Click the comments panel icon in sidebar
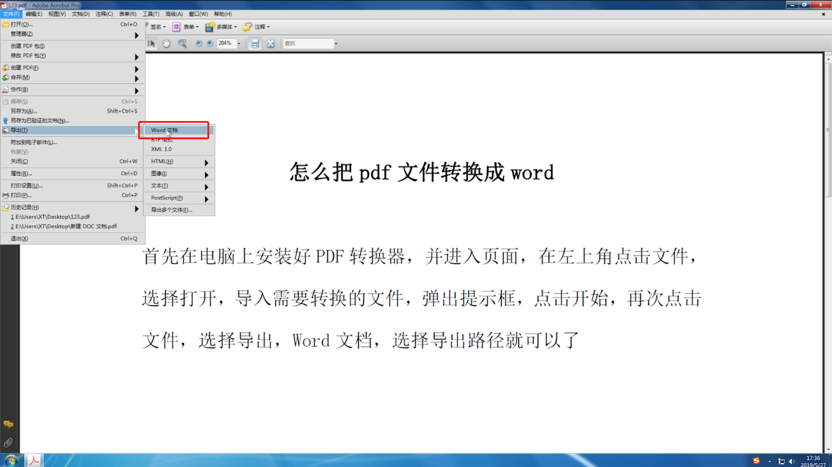This screenshot has width=832, height=467. tap(9, 424)
